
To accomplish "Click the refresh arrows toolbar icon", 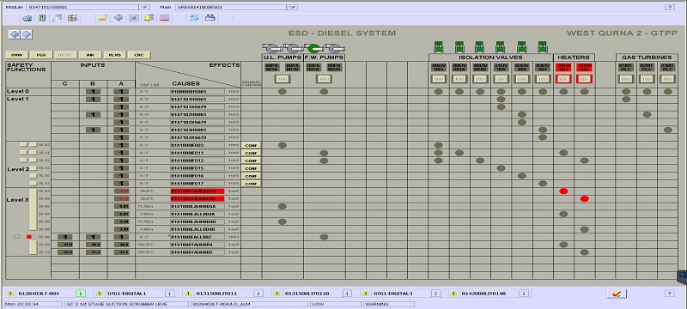I will (x=195, y=18).
